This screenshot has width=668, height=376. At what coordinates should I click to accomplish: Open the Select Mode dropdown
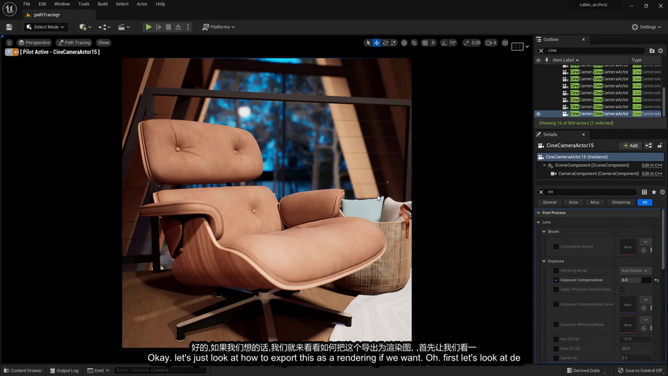45,27
